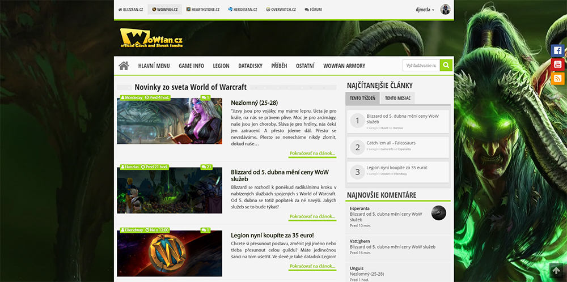Open the YouTube social icon

click(557, 65)
